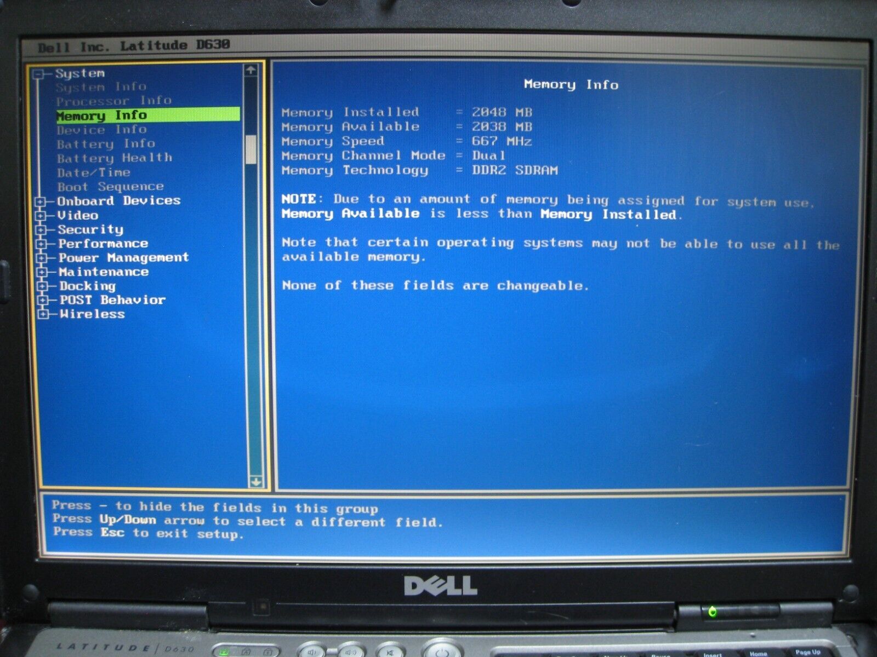Expand the Onboard Devices group
This screenshot has width=877, height=657.
click(x=40, y=201)
